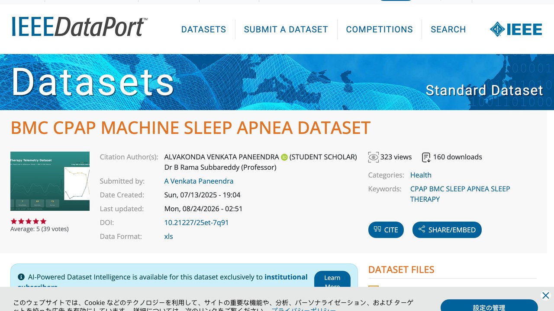Click the IEEE DataPort logo
The width and height of the screenshot is (554, 311).
pos(80,27)
